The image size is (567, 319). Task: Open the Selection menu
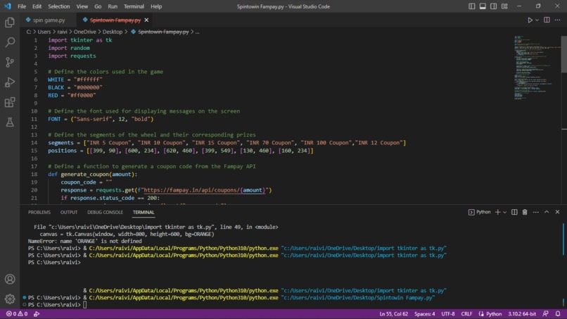[x=59, y=6]
